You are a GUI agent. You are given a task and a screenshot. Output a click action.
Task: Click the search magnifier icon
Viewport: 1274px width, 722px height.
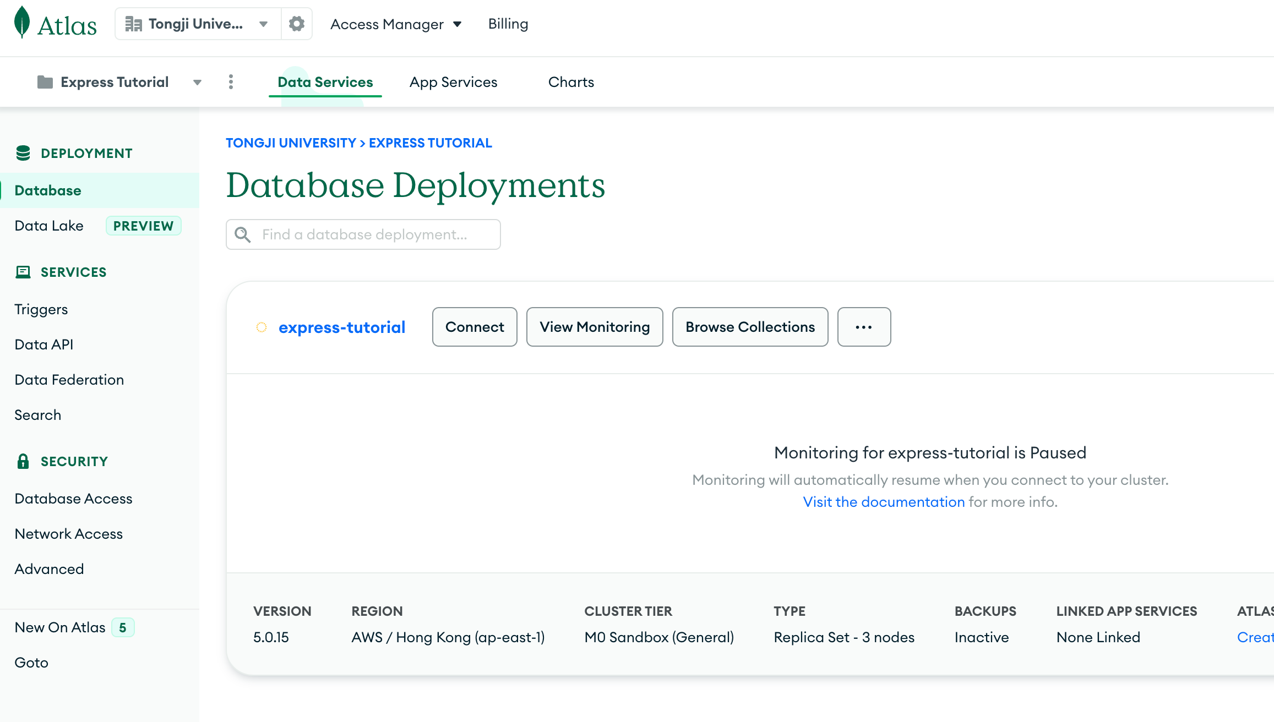click(243, 234)
